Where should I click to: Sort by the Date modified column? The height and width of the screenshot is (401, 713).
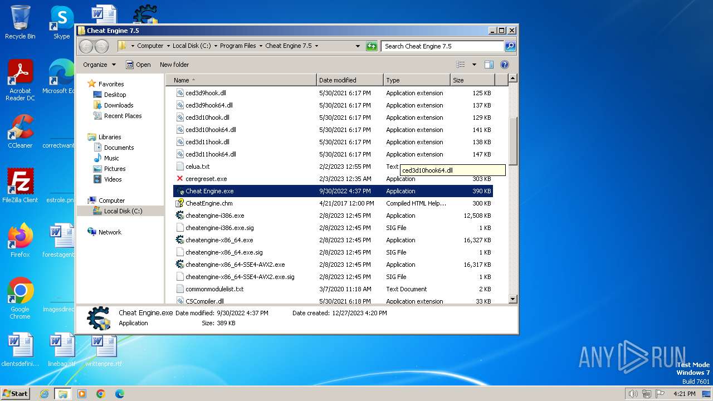(x=350, y=80)
